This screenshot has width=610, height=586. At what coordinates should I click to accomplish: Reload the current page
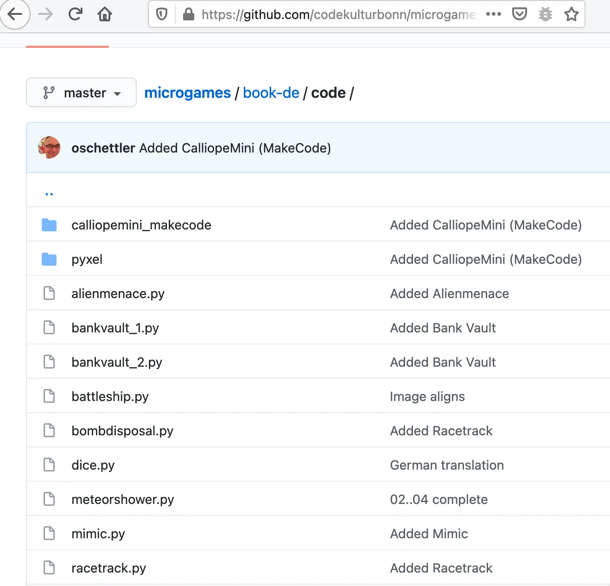(75, 14)
